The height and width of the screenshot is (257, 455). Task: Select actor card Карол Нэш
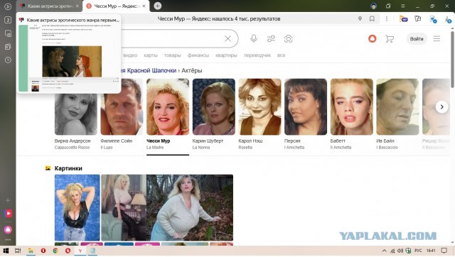pyautogui.click(x=259, y=114)
